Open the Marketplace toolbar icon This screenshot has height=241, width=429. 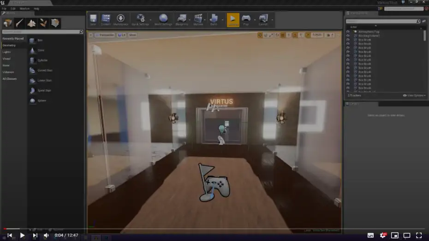pos(120,20)
